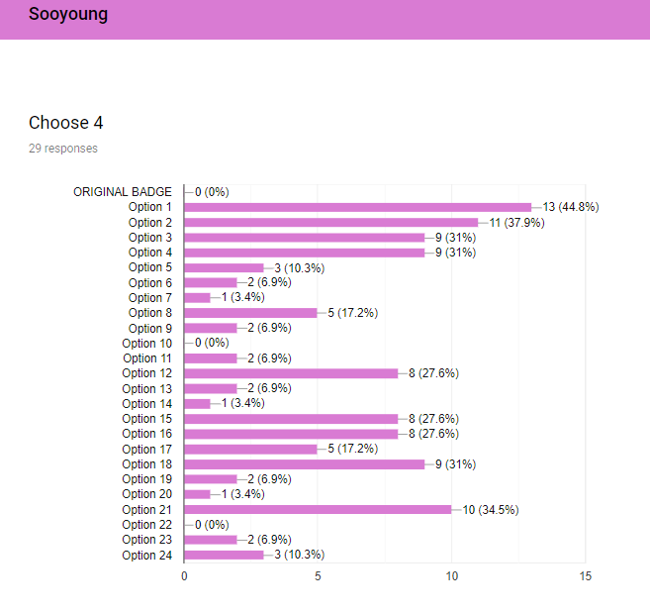Screen dimensions: 650x613
Task: Select the Option 8 bar with 5 votes
Action: point(250,313)
